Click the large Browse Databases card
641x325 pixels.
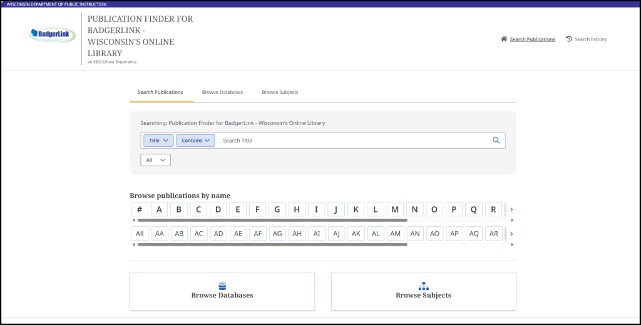[x=222, y=291]
